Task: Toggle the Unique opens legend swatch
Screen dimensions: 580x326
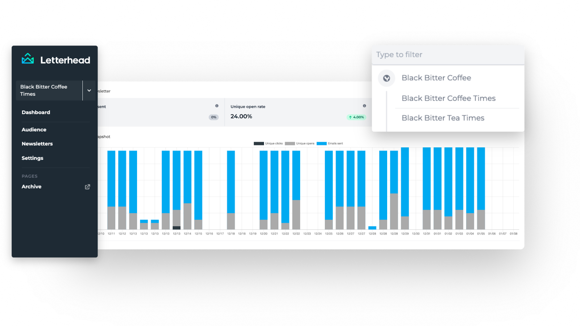Action: pos(290,143)
